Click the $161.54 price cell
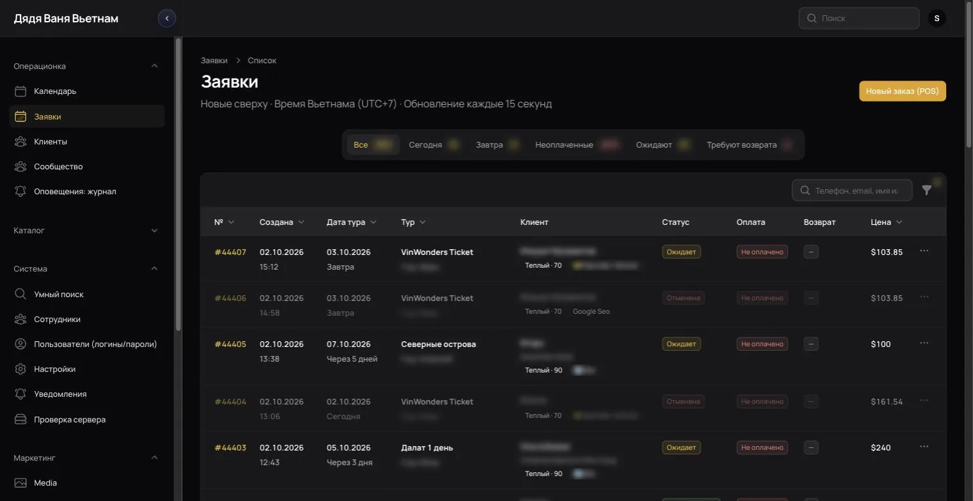Screen dimensions: 973x501 point(887,402)
